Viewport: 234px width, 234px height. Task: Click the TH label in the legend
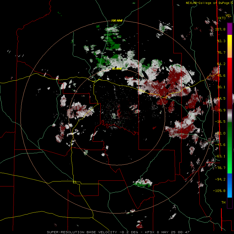pos(223,203)
